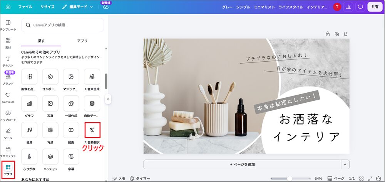The width and height of the screenshot is (385, 182).
Task: Open the テキスト sidebar panel
Action: tap(8, 62)
